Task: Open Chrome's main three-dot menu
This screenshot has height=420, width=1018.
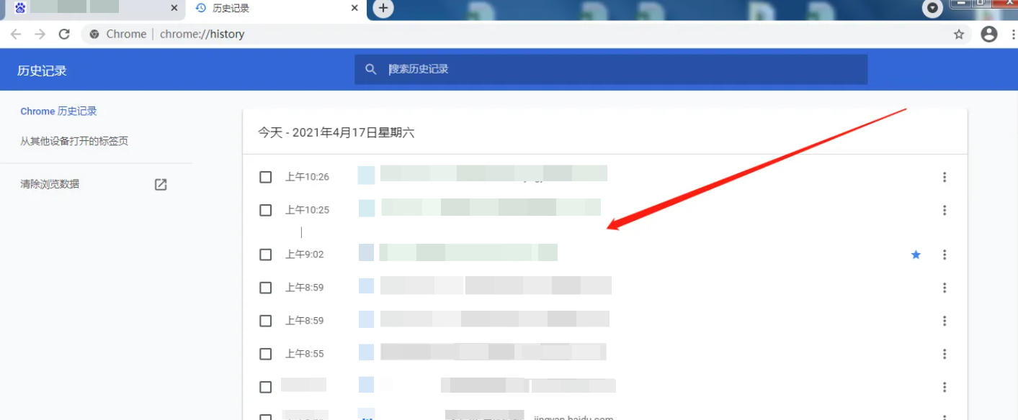Action: pyautogui.click(x=1012, y=34)
